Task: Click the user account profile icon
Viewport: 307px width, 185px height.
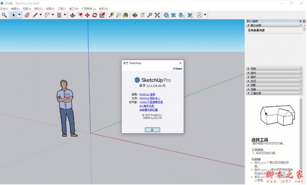Action: tap(200, 15)
